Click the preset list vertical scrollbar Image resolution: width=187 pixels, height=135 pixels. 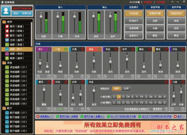tap(31, 34)
